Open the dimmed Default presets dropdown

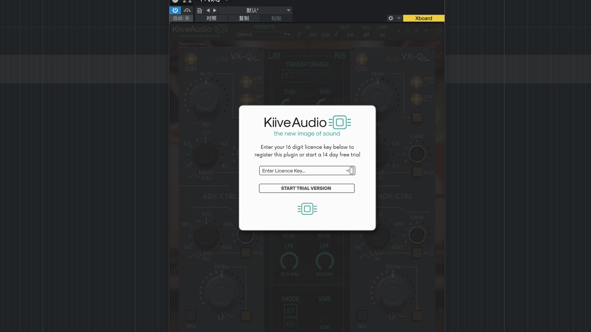tap(263, 34)
